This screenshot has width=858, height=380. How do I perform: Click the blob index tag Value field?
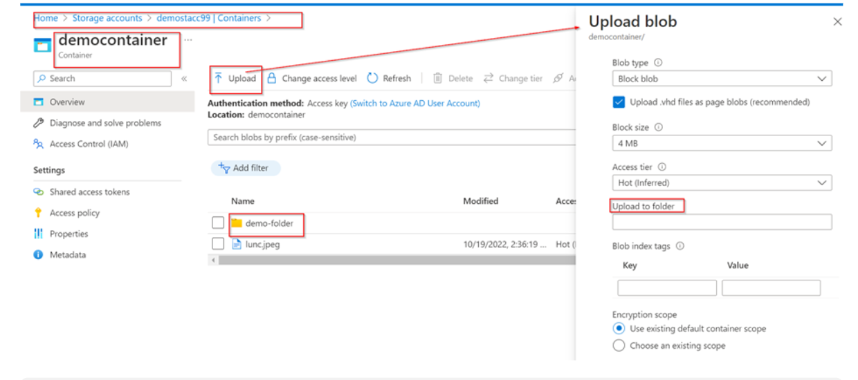coord(771,287)
